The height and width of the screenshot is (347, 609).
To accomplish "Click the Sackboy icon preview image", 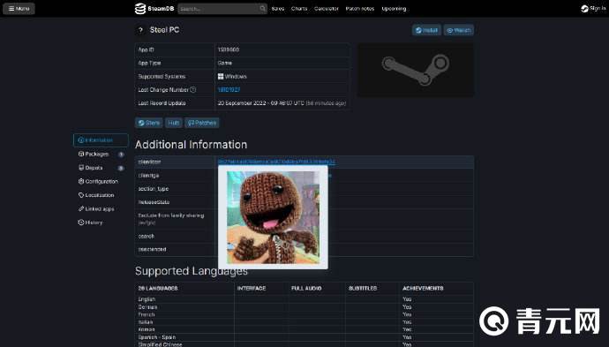I will point(273,217).
